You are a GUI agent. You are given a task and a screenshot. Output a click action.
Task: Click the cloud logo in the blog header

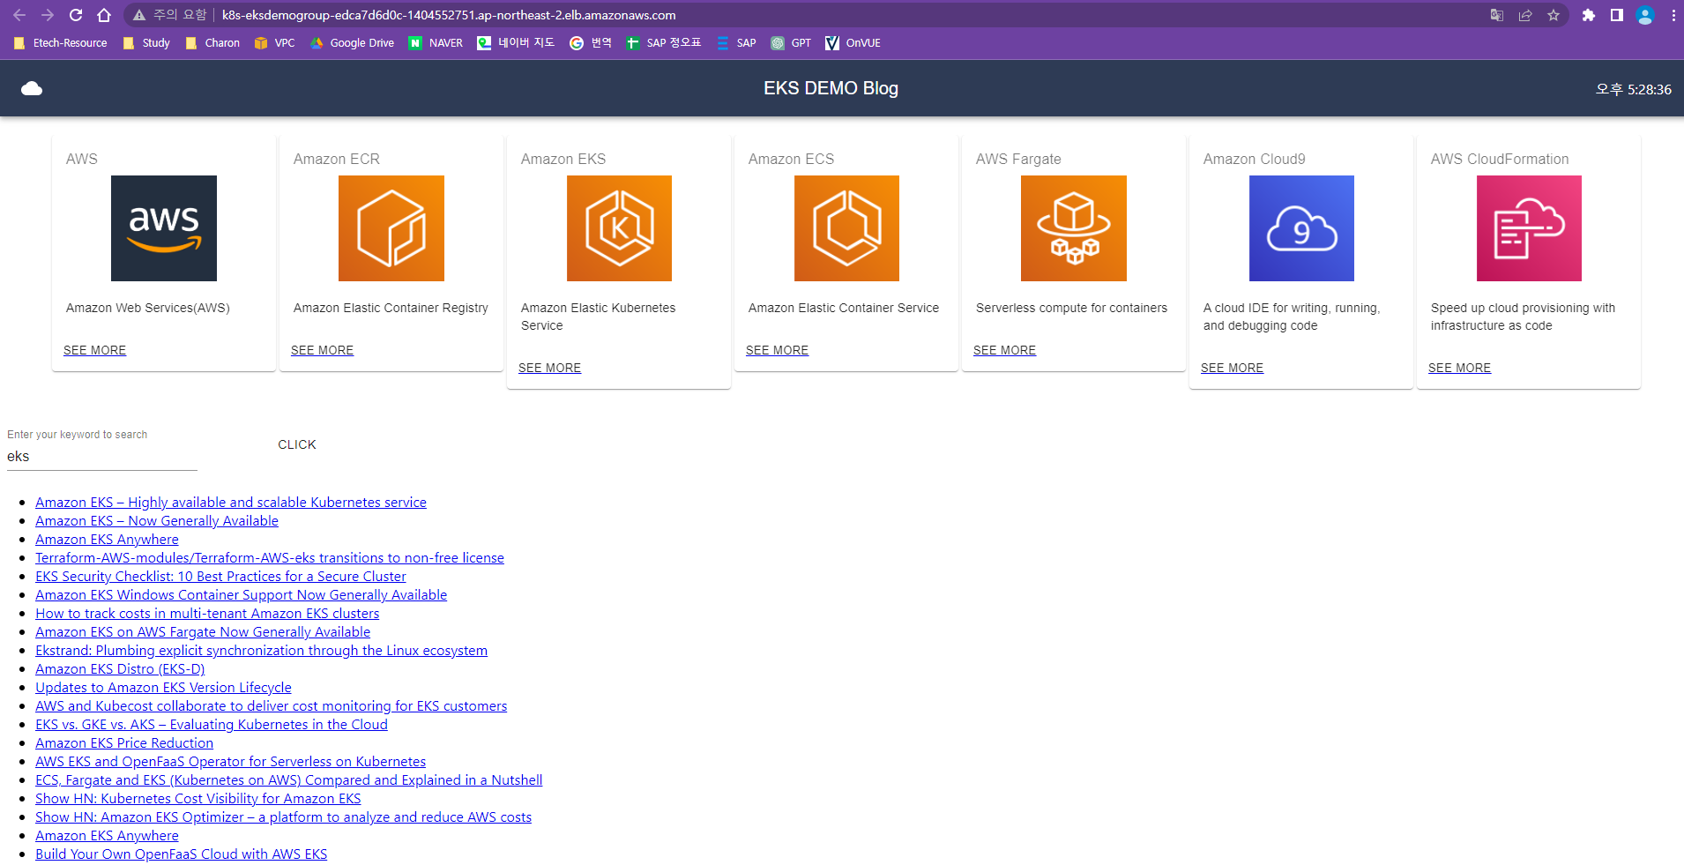coord(32,88)
